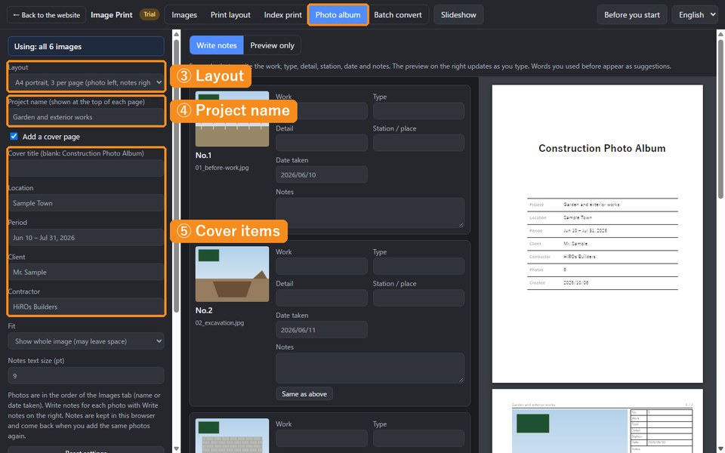Viewport: 725px width, 453px height.
Task: Open the Slideshow mode
Action: (458, 15)
